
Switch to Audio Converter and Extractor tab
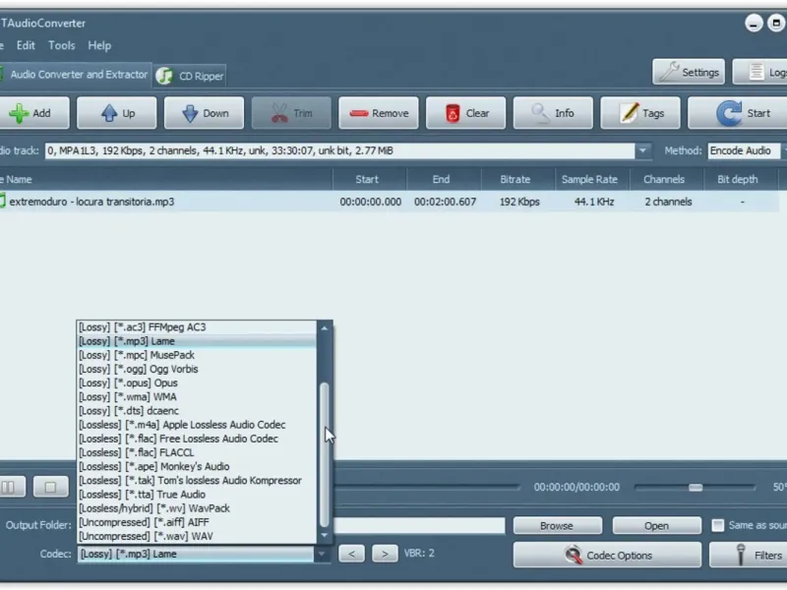[76, 75]
